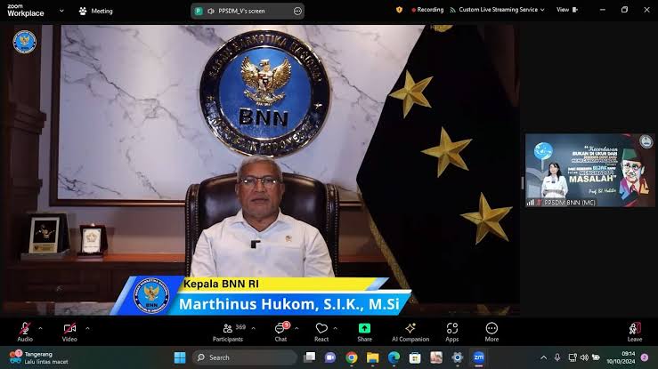
Task: Click the PPSDM_V's screen share indicator
Action: 241,11
